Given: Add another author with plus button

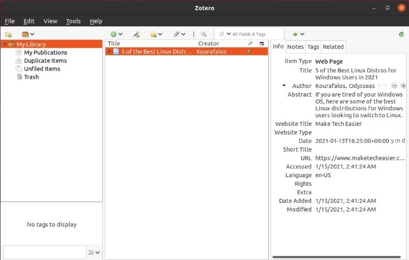Looking at the screenshot, I should pos(403,86).
